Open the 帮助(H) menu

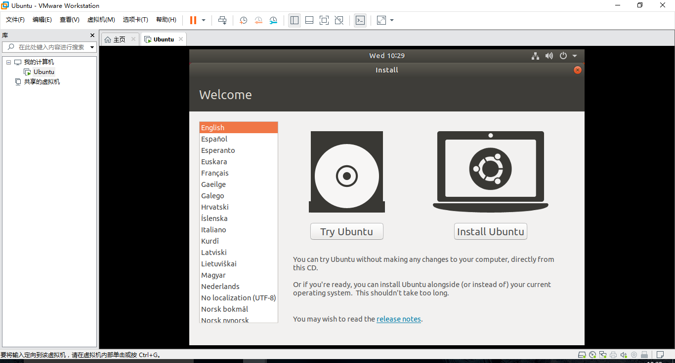click(166, 20)
